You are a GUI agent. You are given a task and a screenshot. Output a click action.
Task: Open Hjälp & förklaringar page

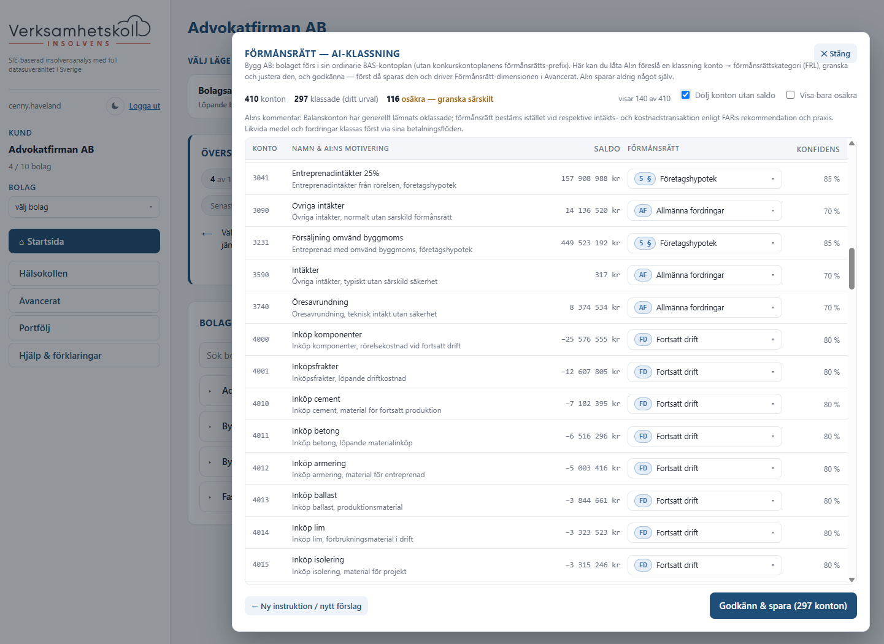click(x=84, y=356)
